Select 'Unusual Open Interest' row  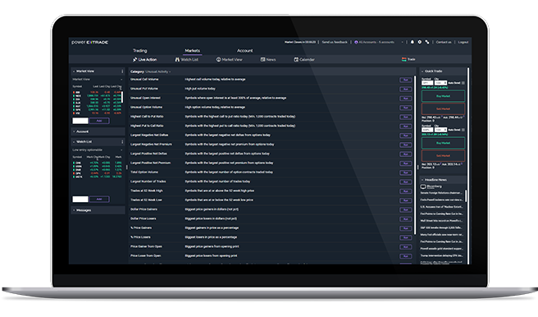pyautogui.click(x=271, y=98)
